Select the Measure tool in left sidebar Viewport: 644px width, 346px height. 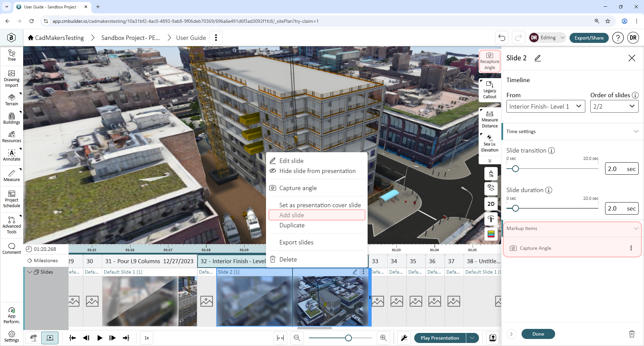12,176
